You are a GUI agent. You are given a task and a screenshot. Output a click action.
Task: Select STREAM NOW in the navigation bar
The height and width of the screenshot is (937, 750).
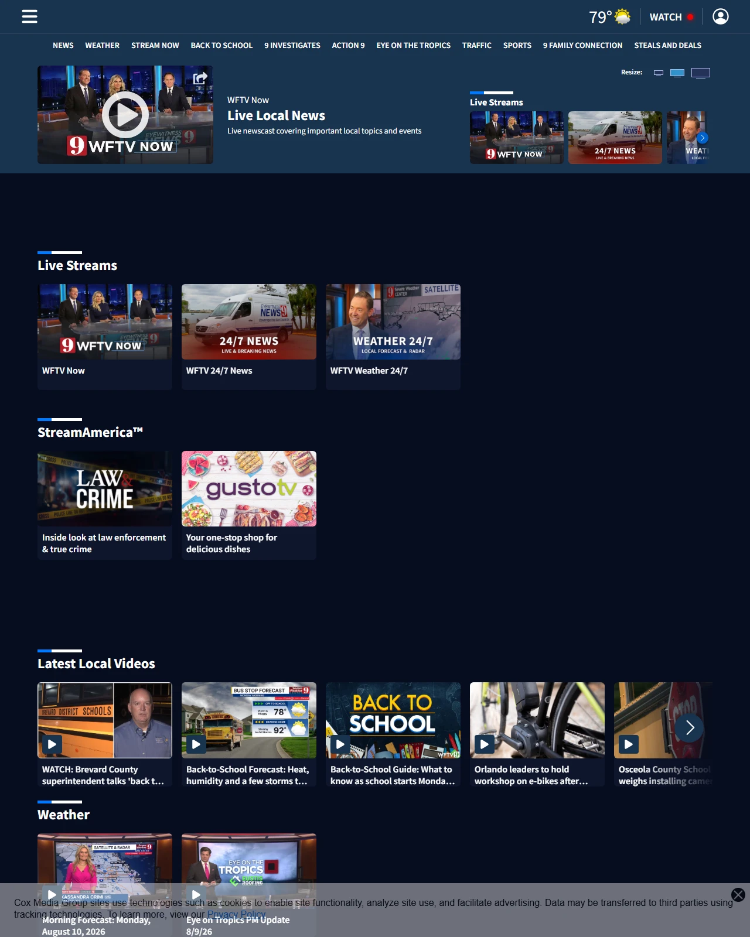[x=155, y=45]
